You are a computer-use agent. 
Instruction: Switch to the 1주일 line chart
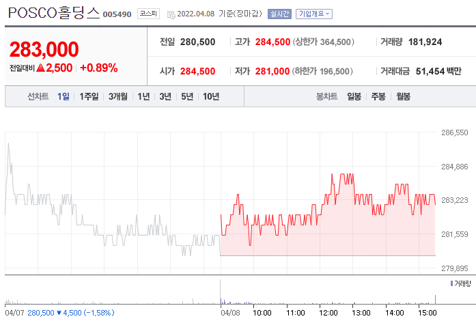89,96
